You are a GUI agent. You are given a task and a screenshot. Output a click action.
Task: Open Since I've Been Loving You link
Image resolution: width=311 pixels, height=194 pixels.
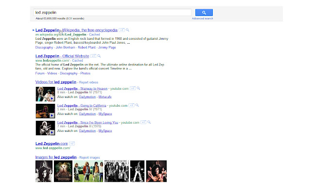87,123
